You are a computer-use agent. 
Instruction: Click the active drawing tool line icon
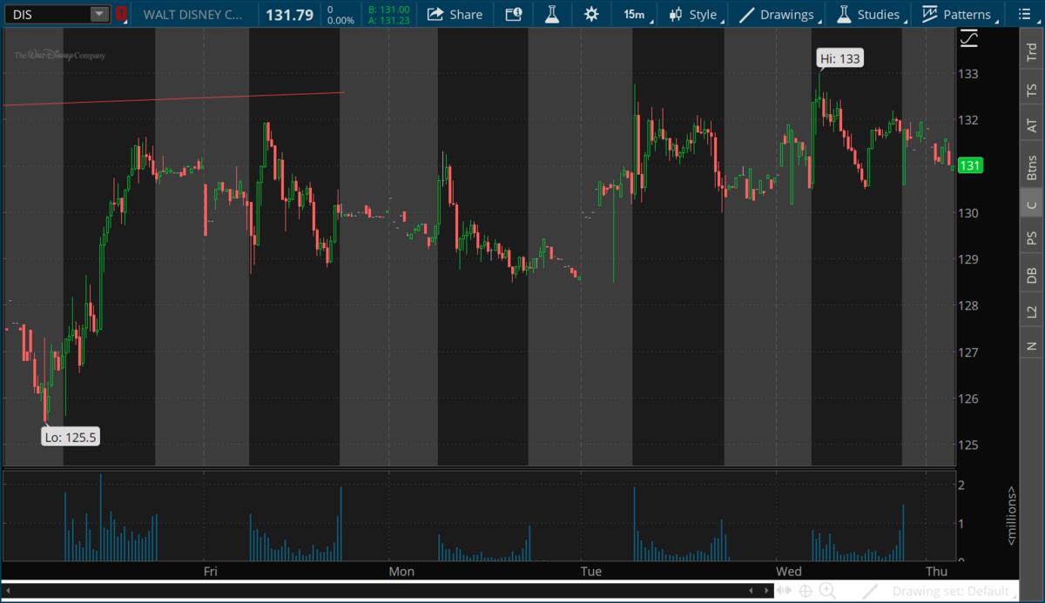[868, 592]
